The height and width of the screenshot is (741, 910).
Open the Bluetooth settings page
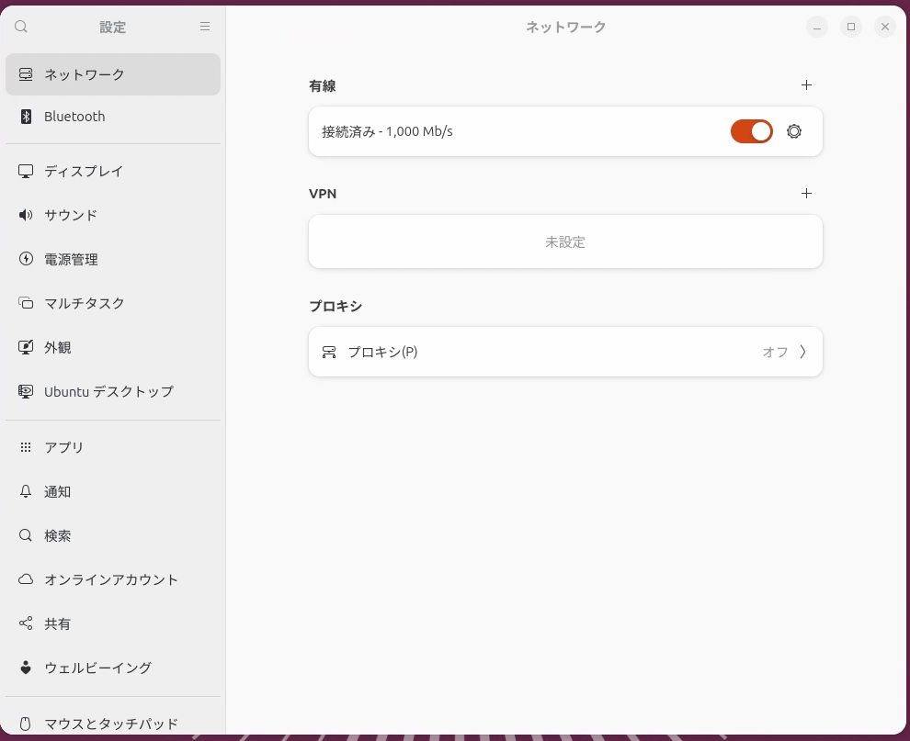point(113,117)
